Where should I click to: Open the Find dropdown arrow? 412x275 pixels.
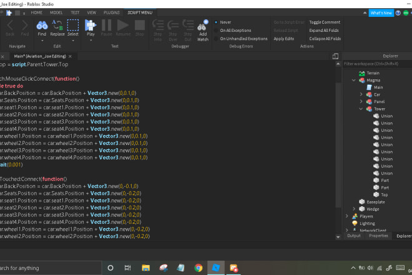tap(42, 41)
